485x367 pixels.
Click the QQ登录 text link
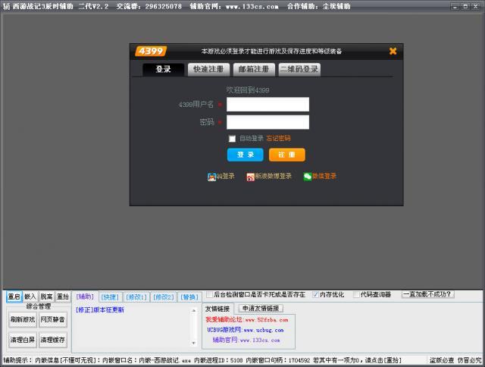226,177
